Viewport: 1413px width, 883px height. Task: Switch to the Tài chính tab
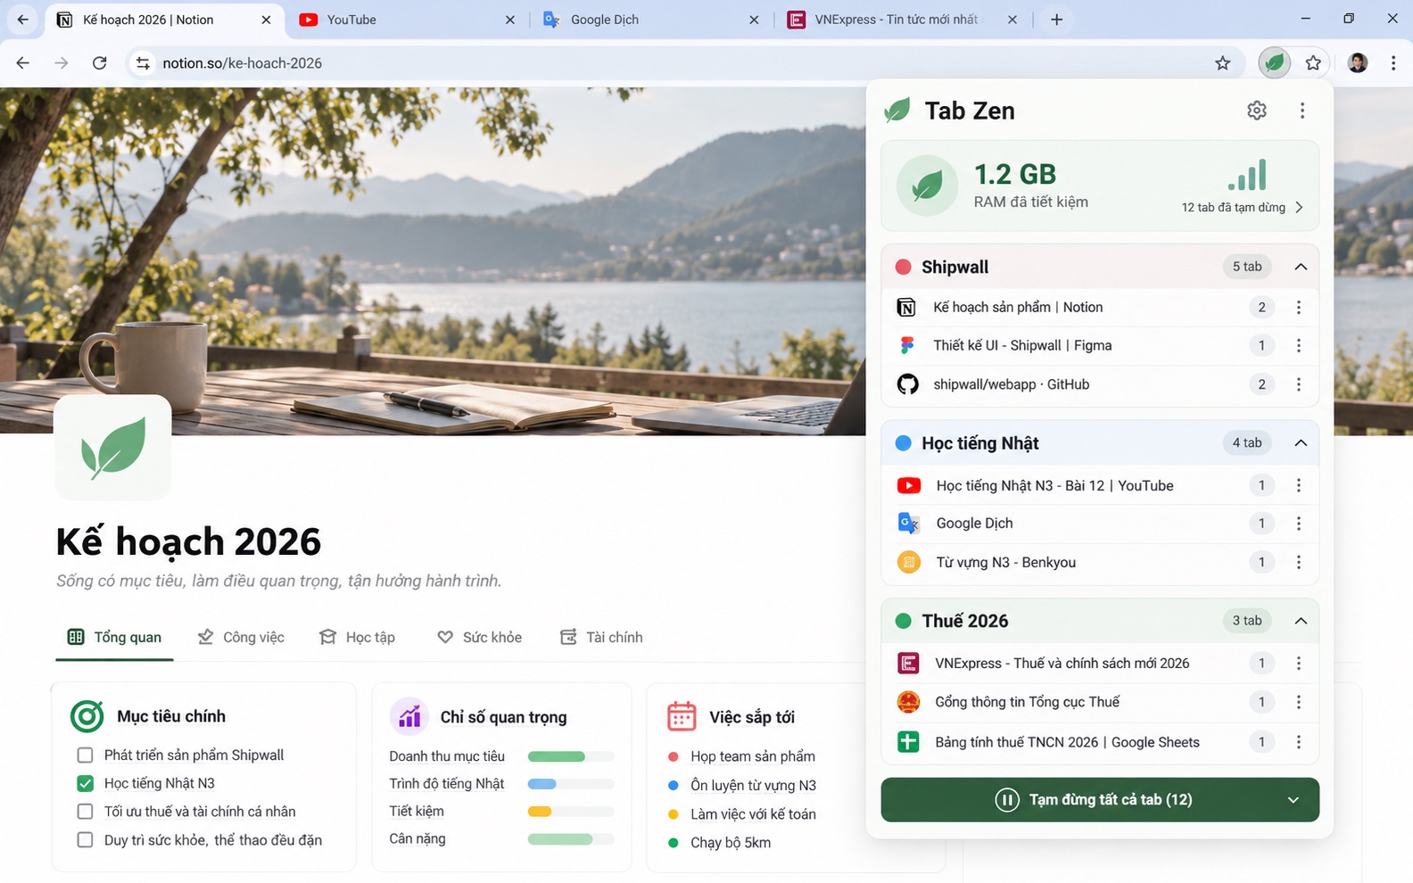[x=601, y=637]
